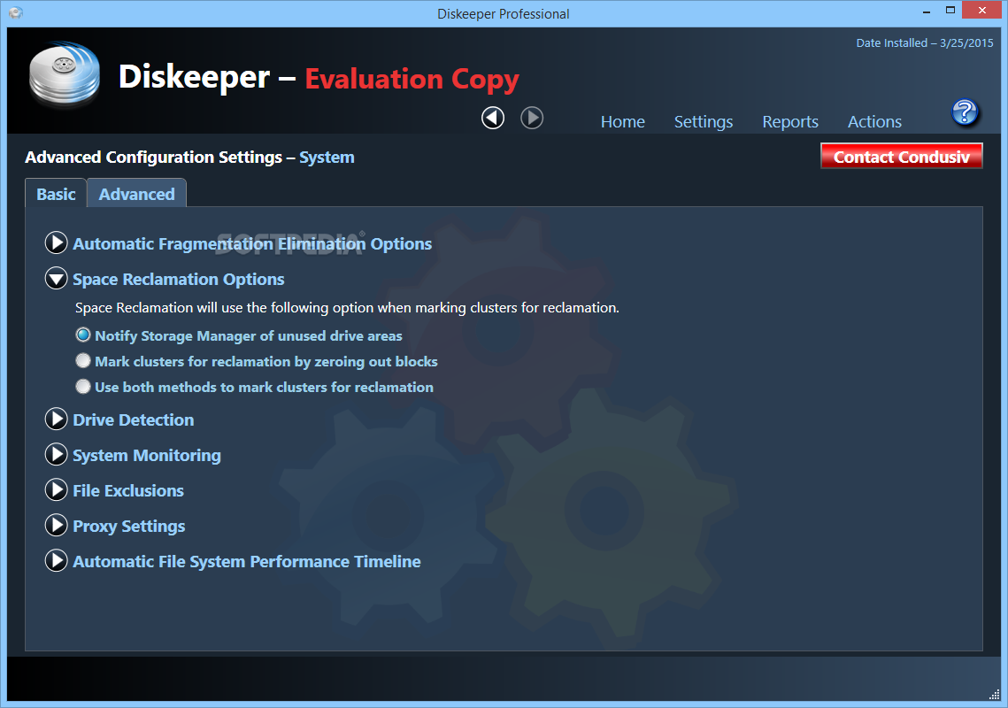
Task: Open the Settings menu
Action: click(704, 121)
